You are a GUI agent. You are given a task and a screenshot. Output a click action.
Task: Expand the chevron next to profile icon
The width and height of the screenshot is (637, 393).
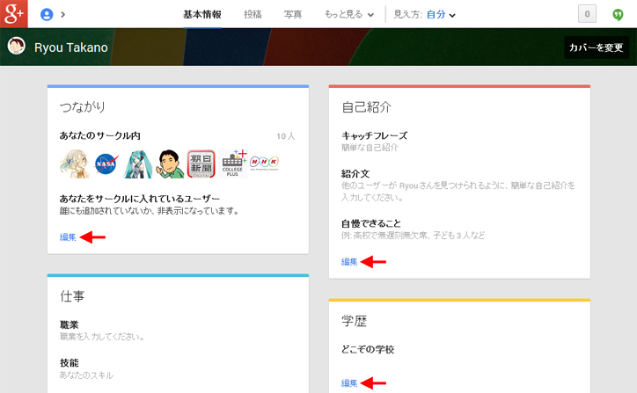pos(62,15)
